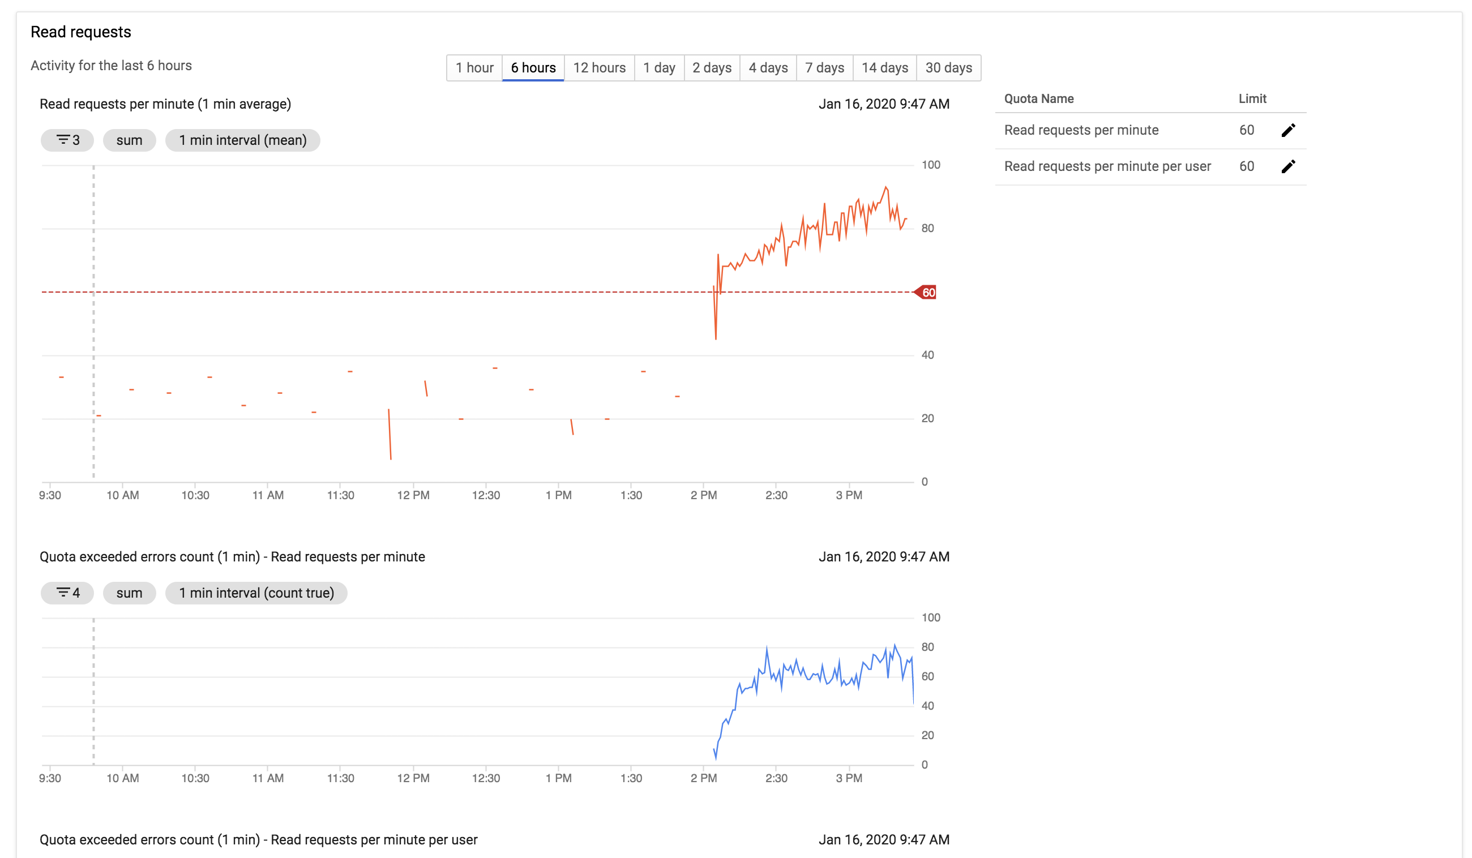Open 1 min interval (count true) chip
Viewport: 1472px width, 858px height.
coord(256,593)
